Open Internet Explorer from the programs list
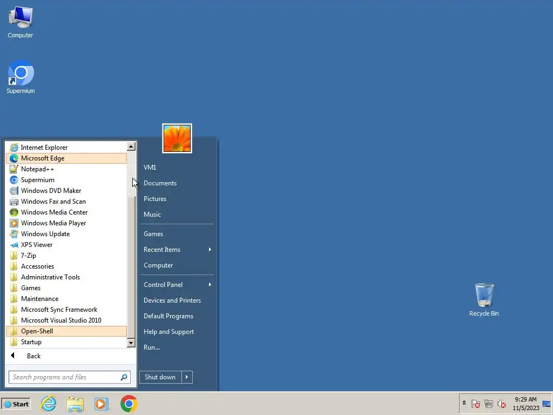 pos(66,147)
